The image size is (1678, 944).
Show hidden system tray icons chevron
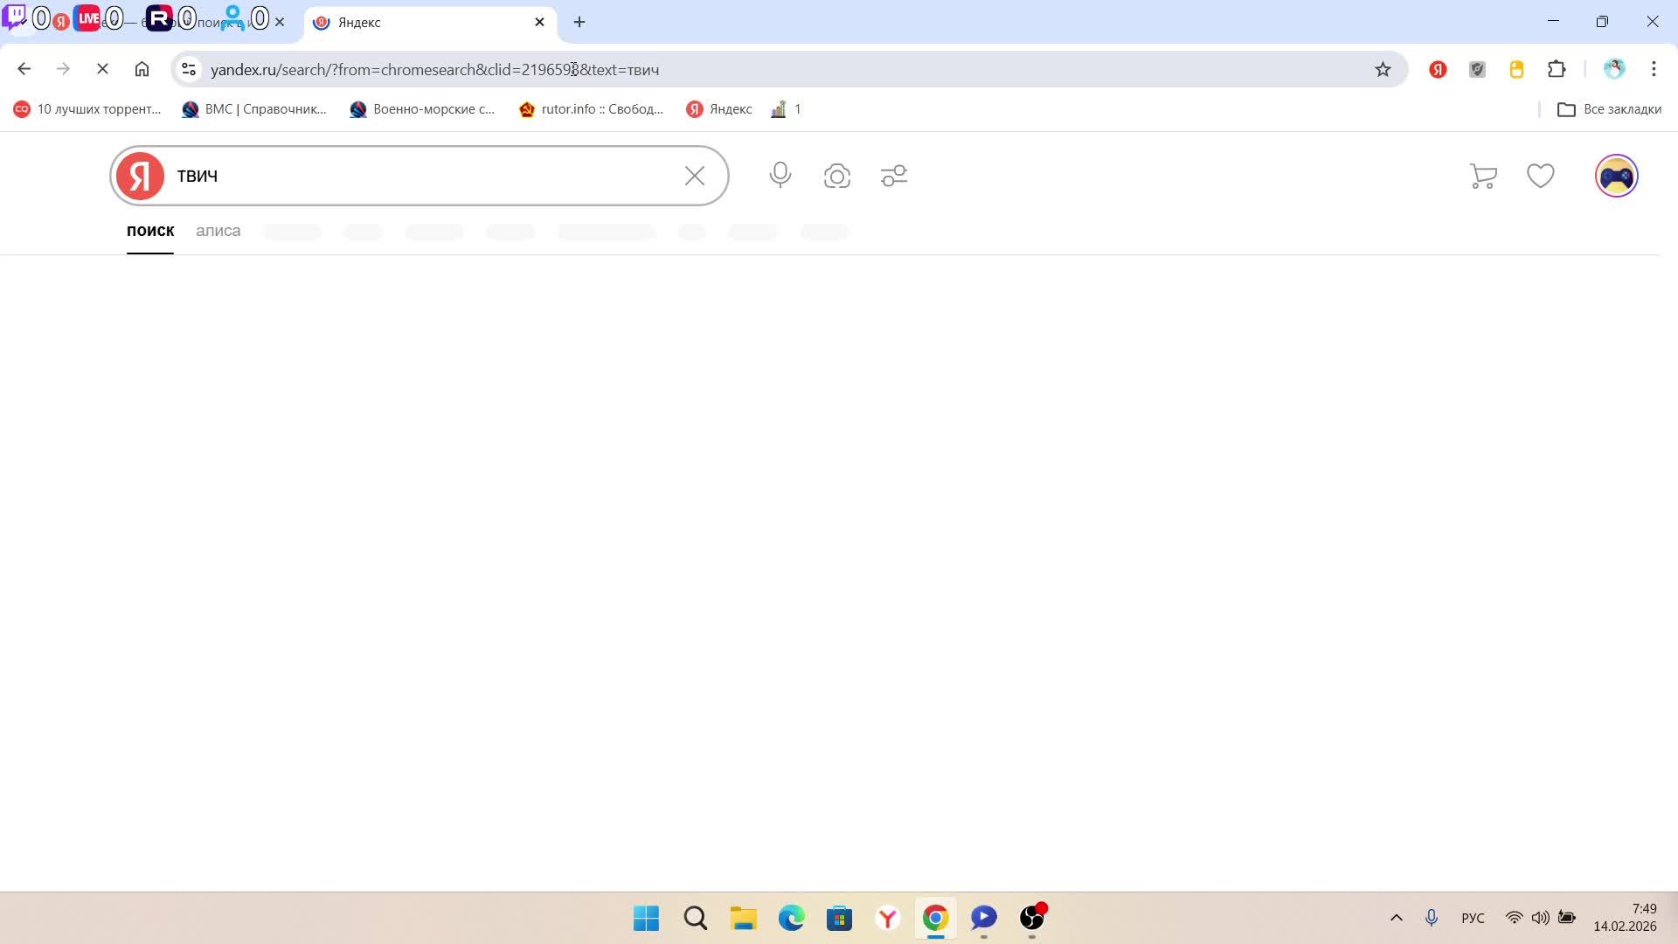1396,918
